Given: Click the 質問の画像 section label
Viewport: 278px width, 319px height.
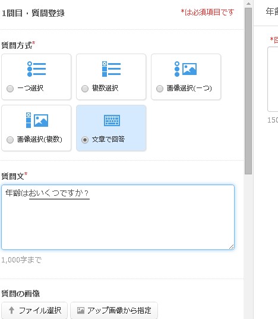Looking at the screenshot, I should tap(21, 293).
